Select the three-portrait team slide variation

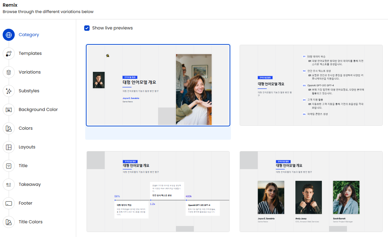pyautogui.click(x=311, y=192)
